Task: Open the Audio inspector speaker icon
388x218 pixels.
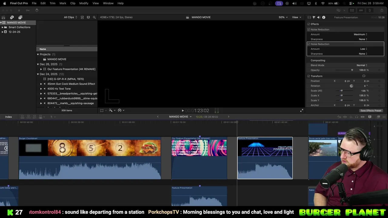Action: 319,17
